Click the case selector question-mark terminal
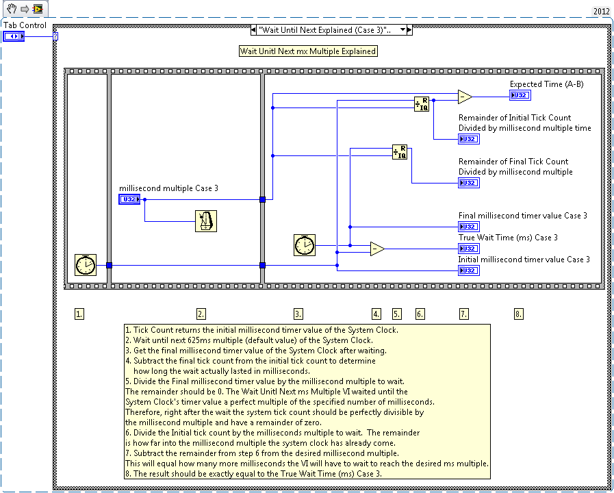614x493 pixels. (55, 36)
